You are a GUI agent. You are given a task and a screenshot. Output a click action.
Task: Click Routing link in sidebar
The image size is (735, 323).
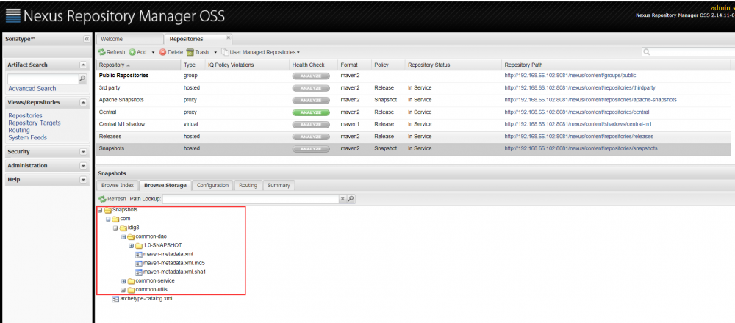(19, 130)
